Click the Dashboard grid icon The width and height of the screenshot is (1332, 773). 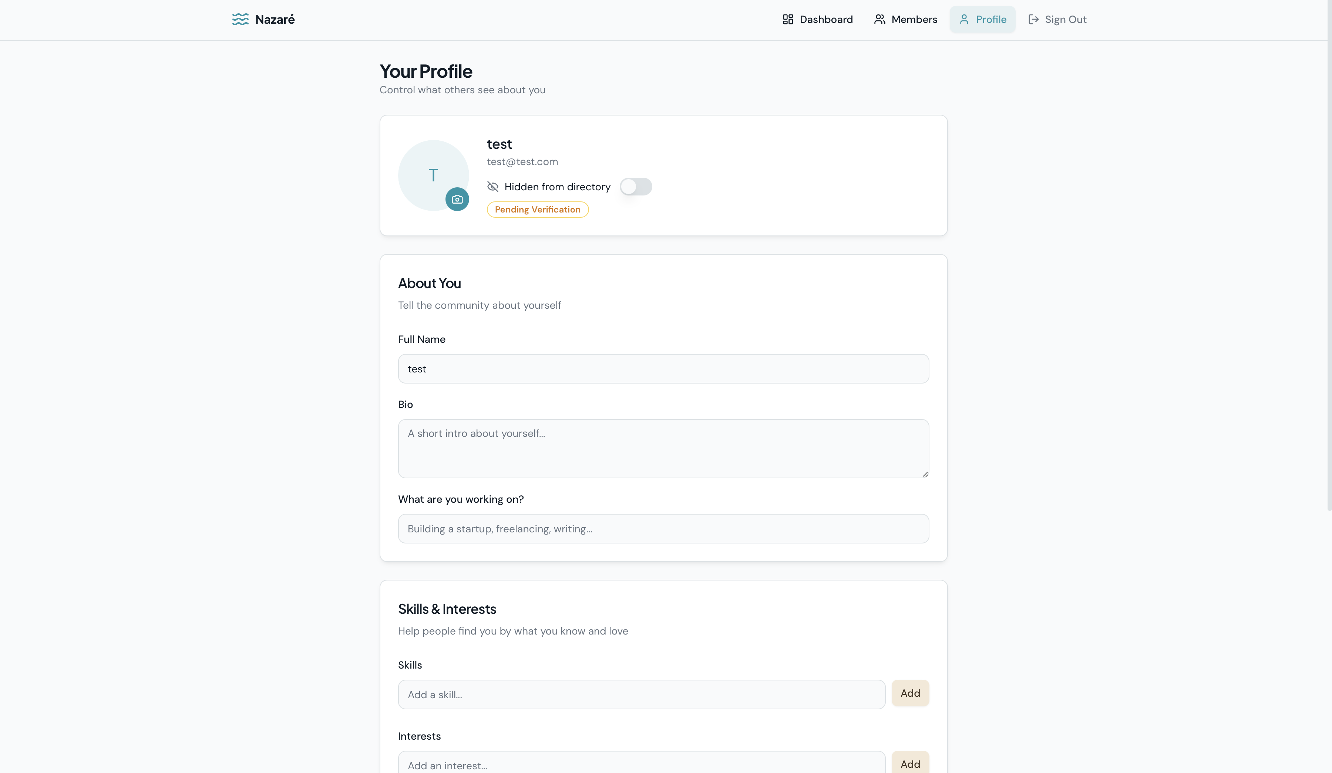pyautogui.click(x=788, y=20)
